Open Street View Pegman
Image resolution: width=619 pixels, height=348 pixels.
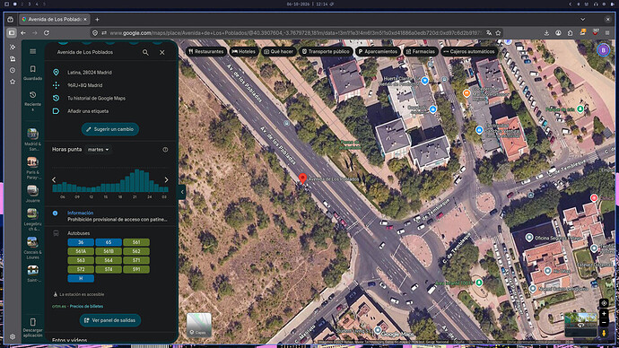604,334
